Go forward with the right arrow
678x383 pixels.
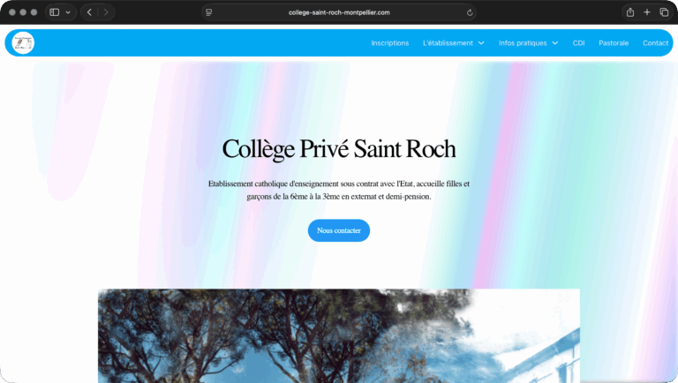pos(106,12)
